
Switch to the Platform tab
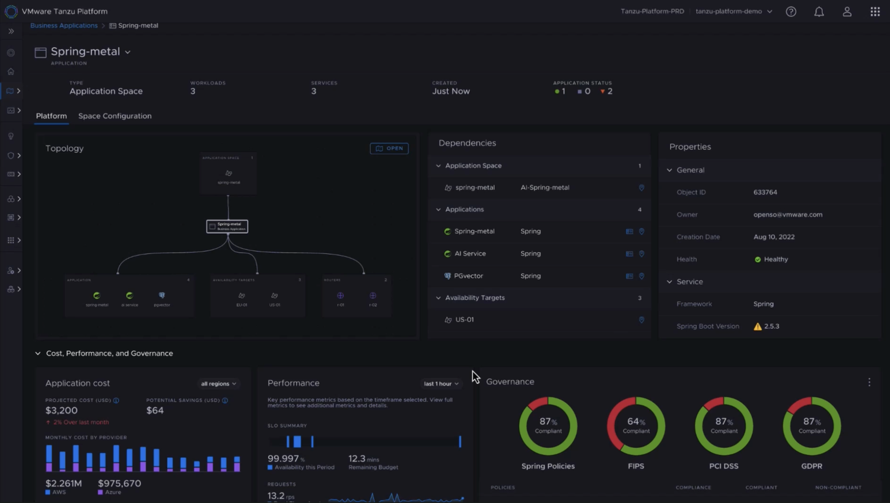point(51,116)
